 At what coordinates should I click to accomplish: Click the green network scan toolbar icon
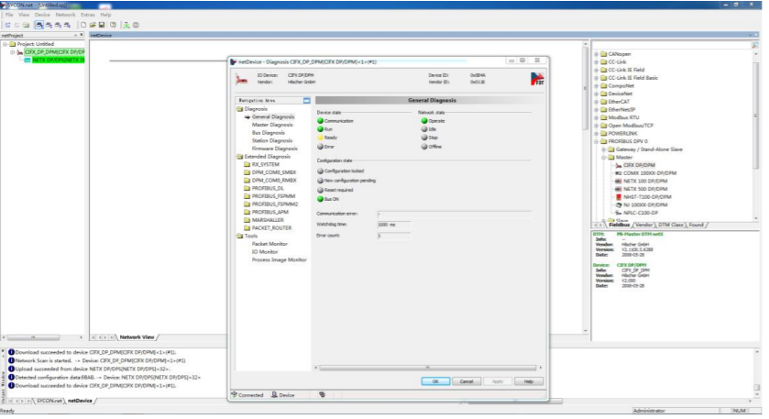(126, 25)
